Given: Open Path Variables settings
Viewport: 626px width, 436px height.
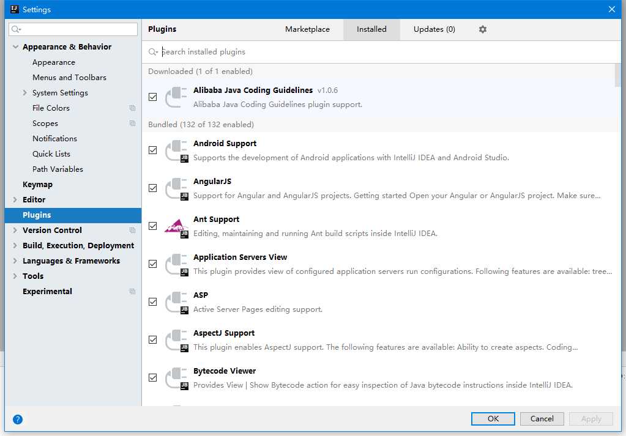Looking at the screenshot, I should pyautogui.click(x=58, y=169).
